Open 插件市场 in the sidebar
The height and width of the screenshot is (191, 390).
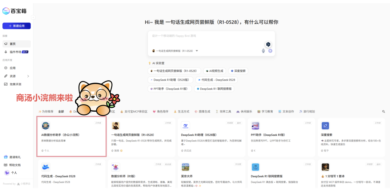click(17, 52)
